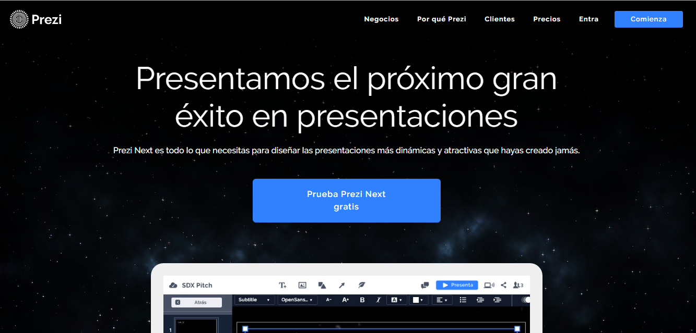The width and height of the screenshot is (696, 333).
Task: Choose the arrow tool icon
Action: pos(341,285)
